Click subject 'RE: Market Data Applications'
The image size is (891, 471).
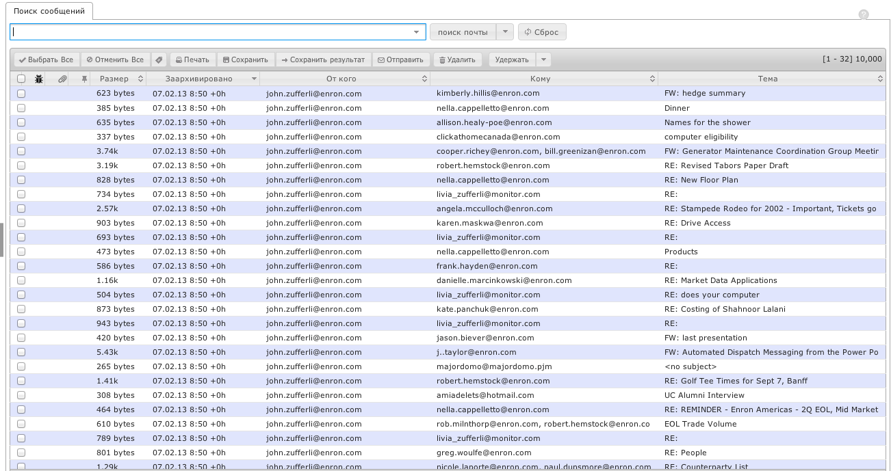coord(721,280)
